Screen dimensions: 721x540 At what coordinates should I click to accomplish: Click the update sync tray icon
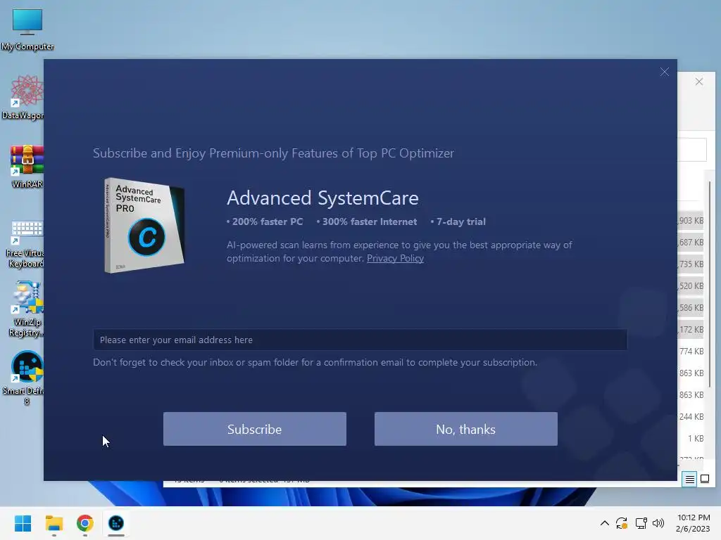click(x=622, y=523)
